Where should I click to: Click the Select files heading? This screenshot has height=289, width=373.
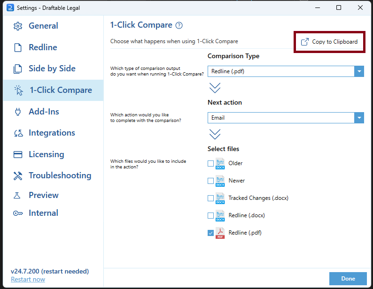[x=223, y=149]
